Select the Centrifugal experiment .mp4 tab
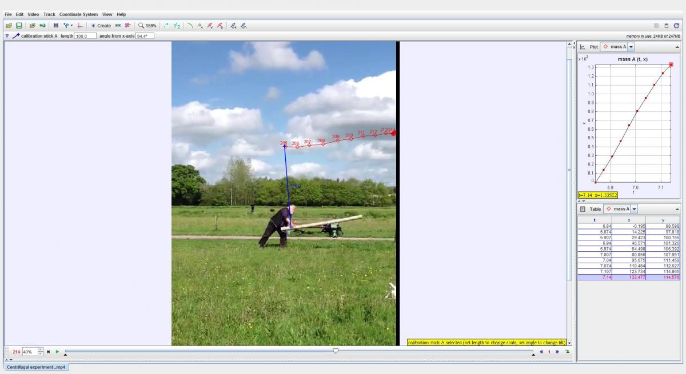Image resolution: width=686 pixels, height=374 pixels. point(37,367)
